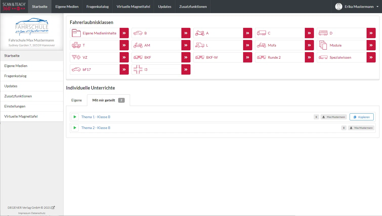The height and width of the screenshot is (216, 382).
Task: Click the folder icon for Eigene Medieninhalte
Action: point(76,33)
